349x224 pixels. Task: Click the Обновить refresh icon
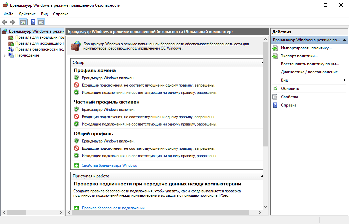click(275, 88)
